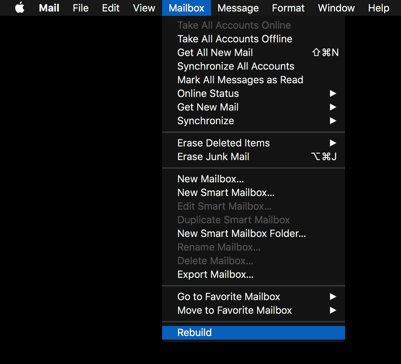Choose New Smart Mailbox Folder…

click(254, 233)
